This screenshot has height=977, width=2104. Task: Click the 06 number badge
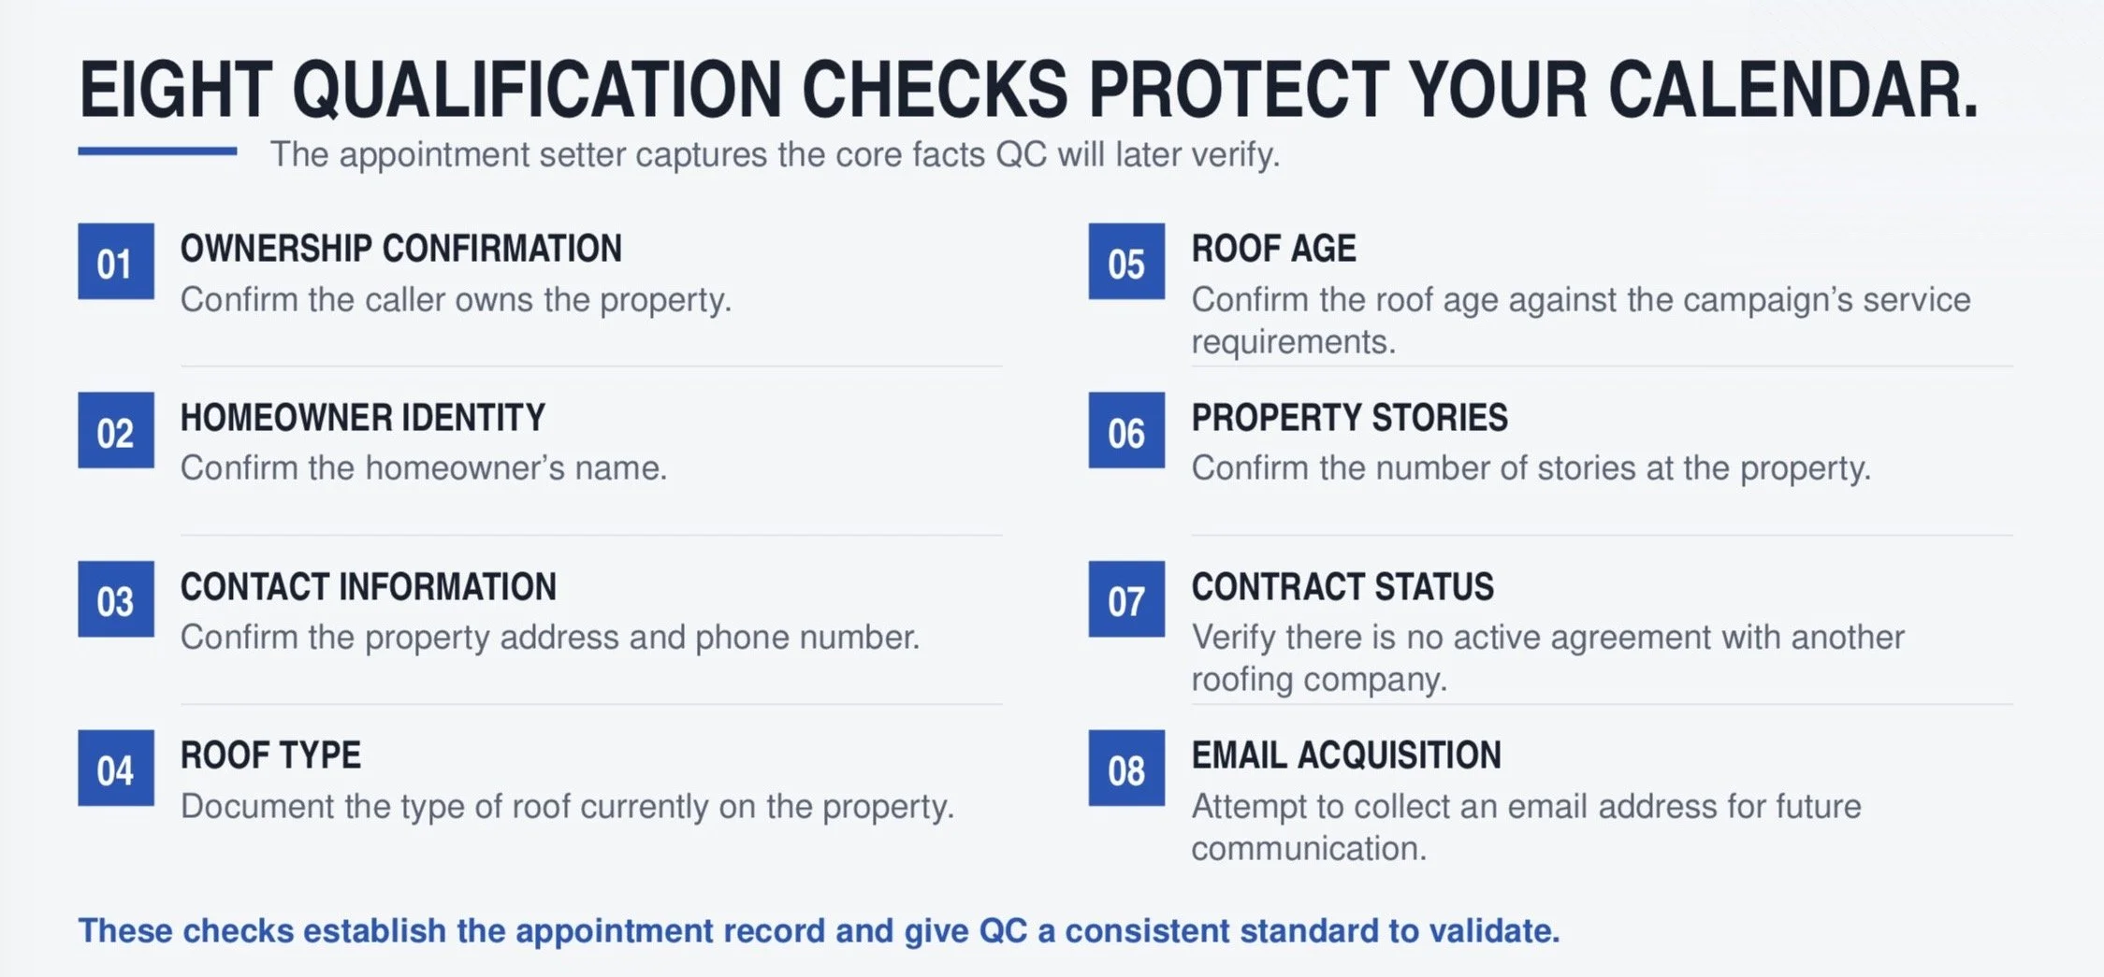[x=1126, y=430]
